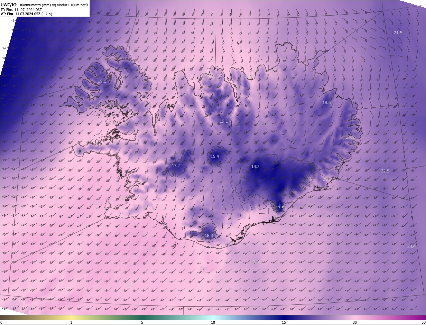The height and width of the screenshot is (325, 426).
Task: Click the 5 tick on the color scale
Action: pyautogui.click(x=142, y=322)
